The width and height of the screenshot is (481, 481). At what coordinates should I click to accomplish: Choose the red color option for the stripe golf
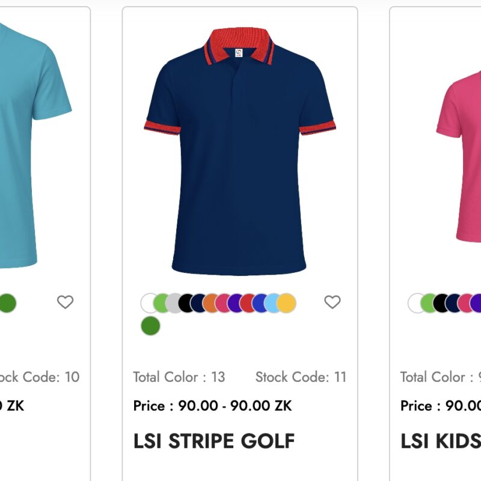point(248,302)
